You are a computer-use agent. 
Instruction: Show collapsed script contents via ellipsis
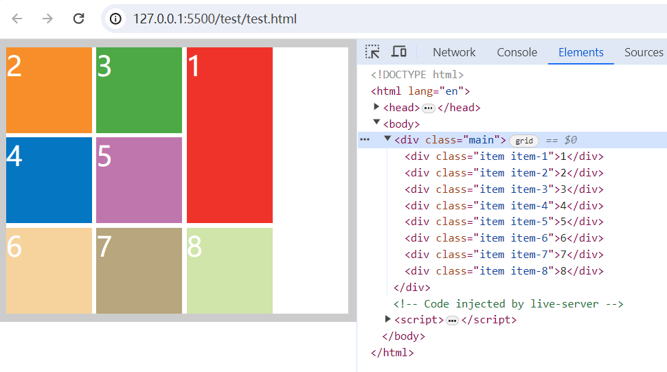pyautogui.click(x=452, y=320)
